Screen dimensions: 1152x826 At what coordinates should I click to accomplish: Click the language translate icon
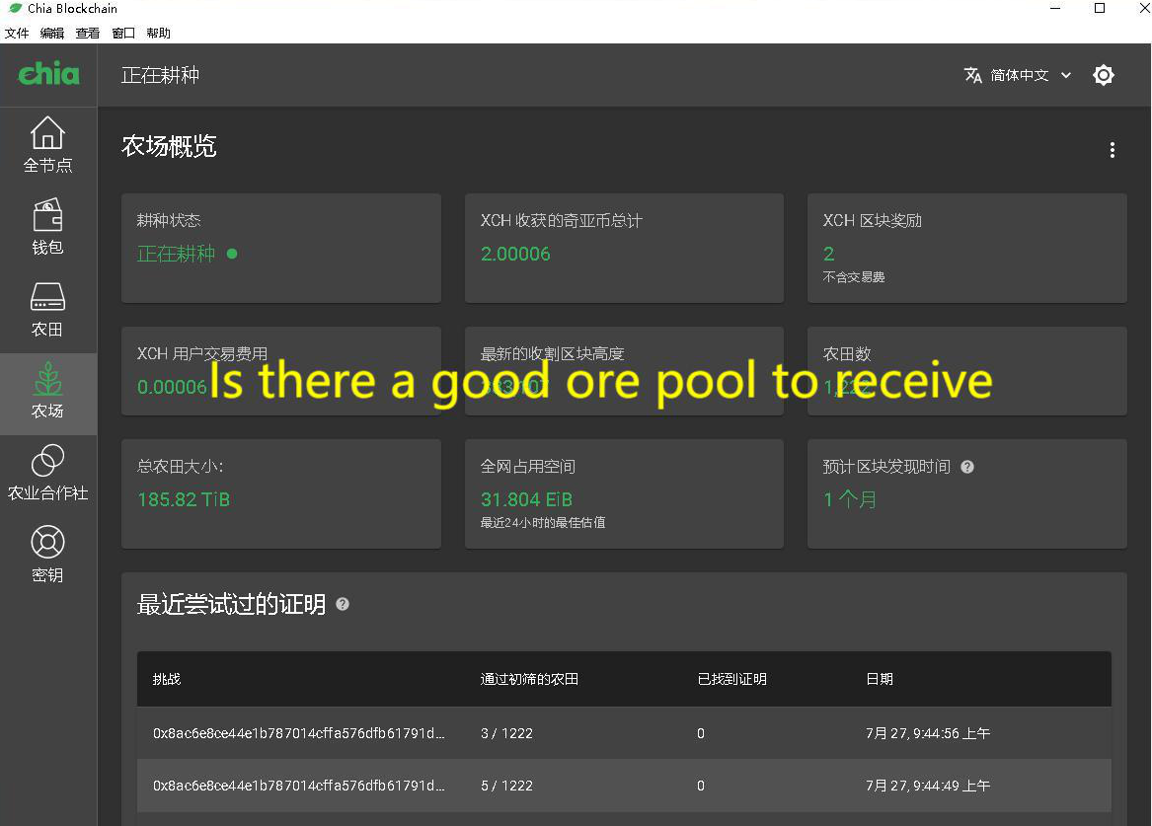972,75
